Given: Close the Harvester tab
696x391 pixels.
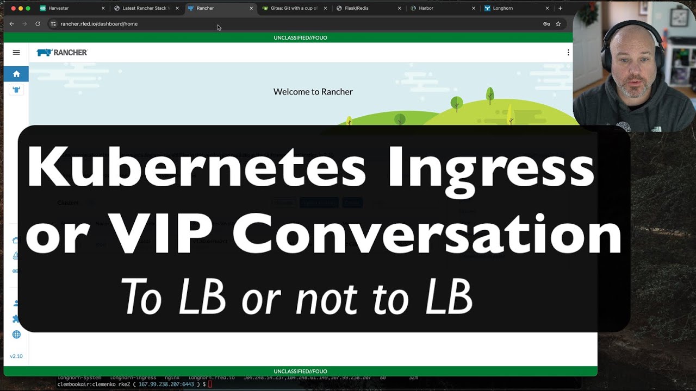Looking at the screenshot, I should [103, 8].
